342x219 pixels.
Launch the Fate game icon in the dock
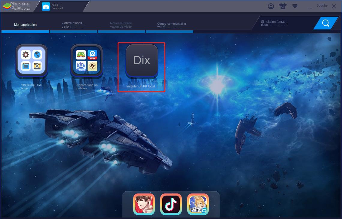(198, 204)
